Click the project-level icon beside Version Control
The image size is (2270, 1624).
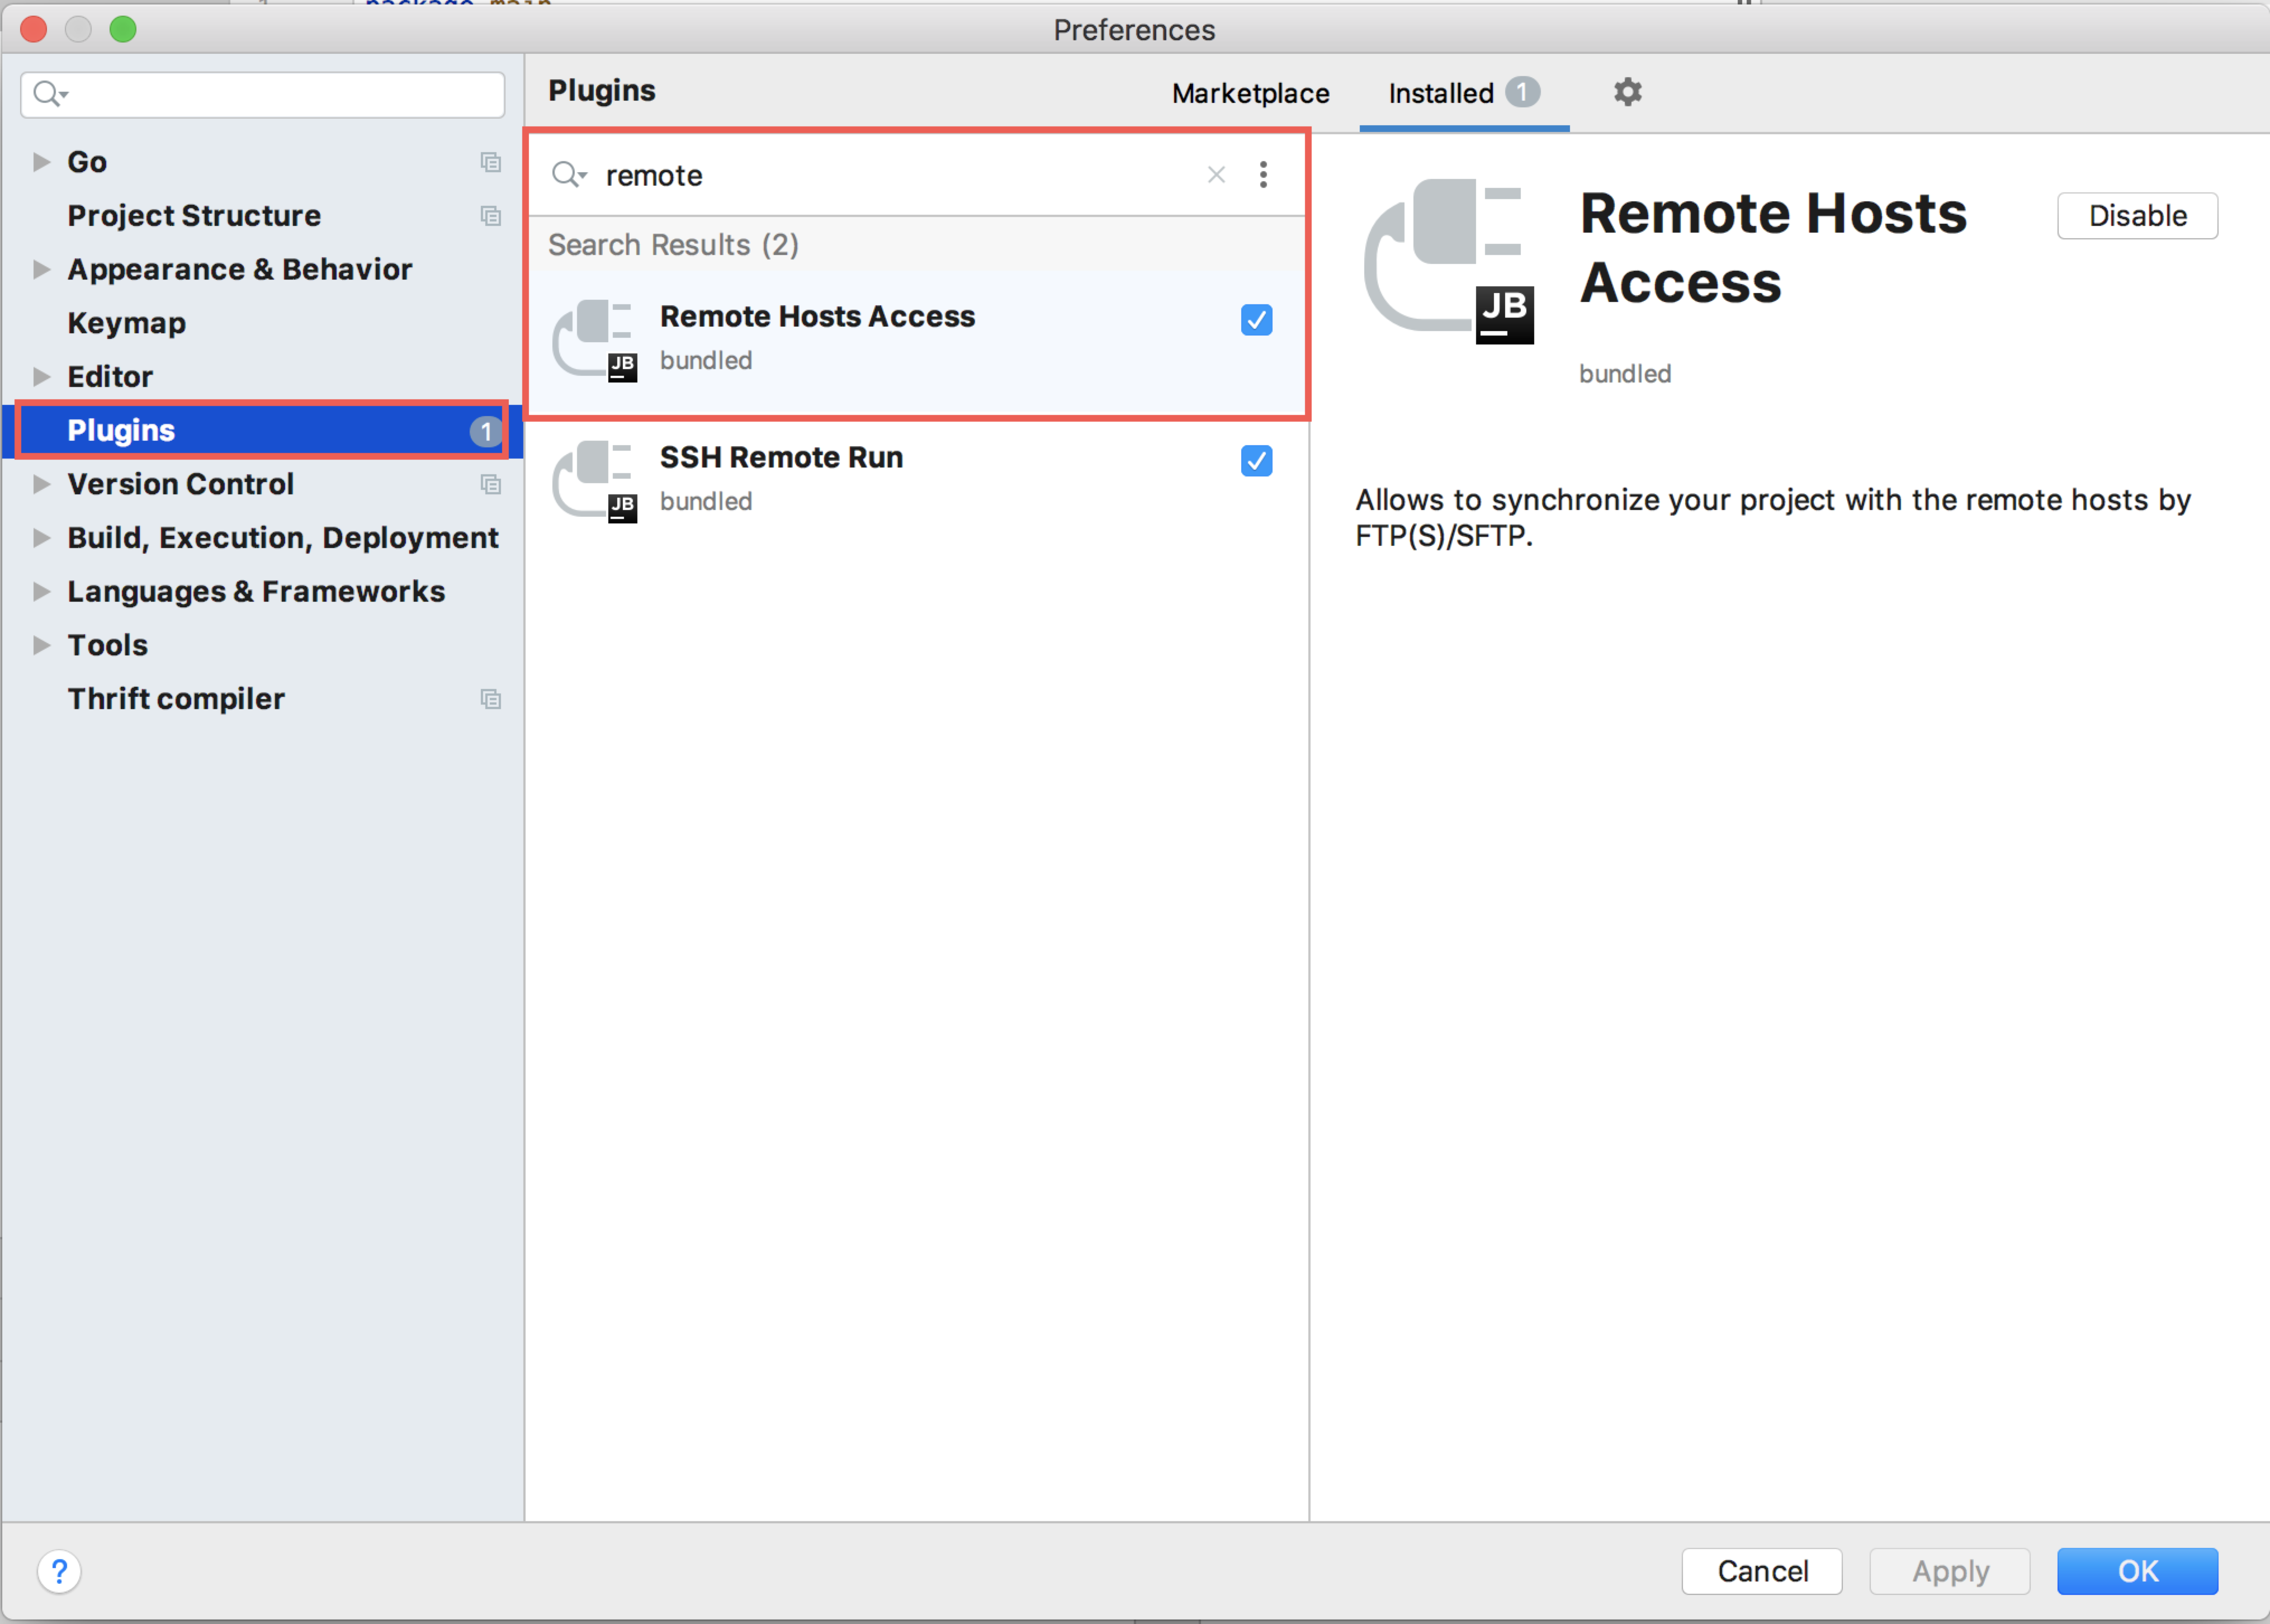490,484
